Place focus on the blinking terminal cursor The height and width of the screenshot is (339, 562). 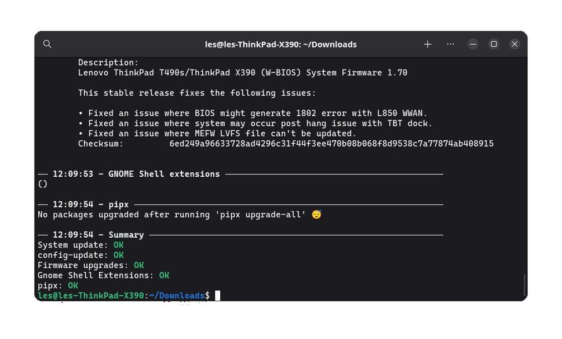[x=218, y=296]
